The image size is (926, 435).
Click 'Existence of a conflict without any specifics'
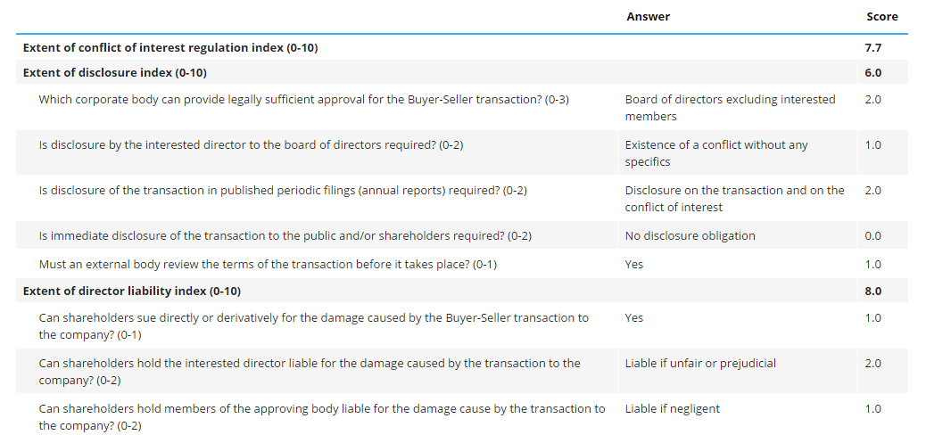coord(716,153)
